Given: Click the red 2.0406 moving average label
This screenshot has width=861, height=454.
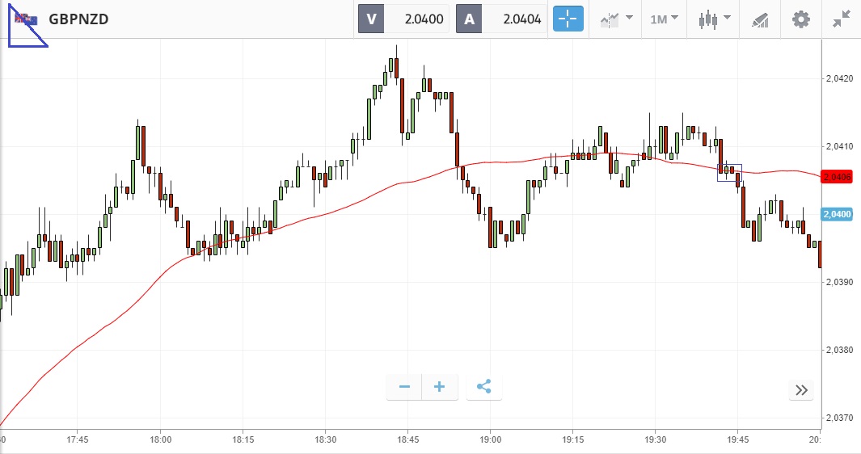Looking at the screenshot, I should (836, 177).
